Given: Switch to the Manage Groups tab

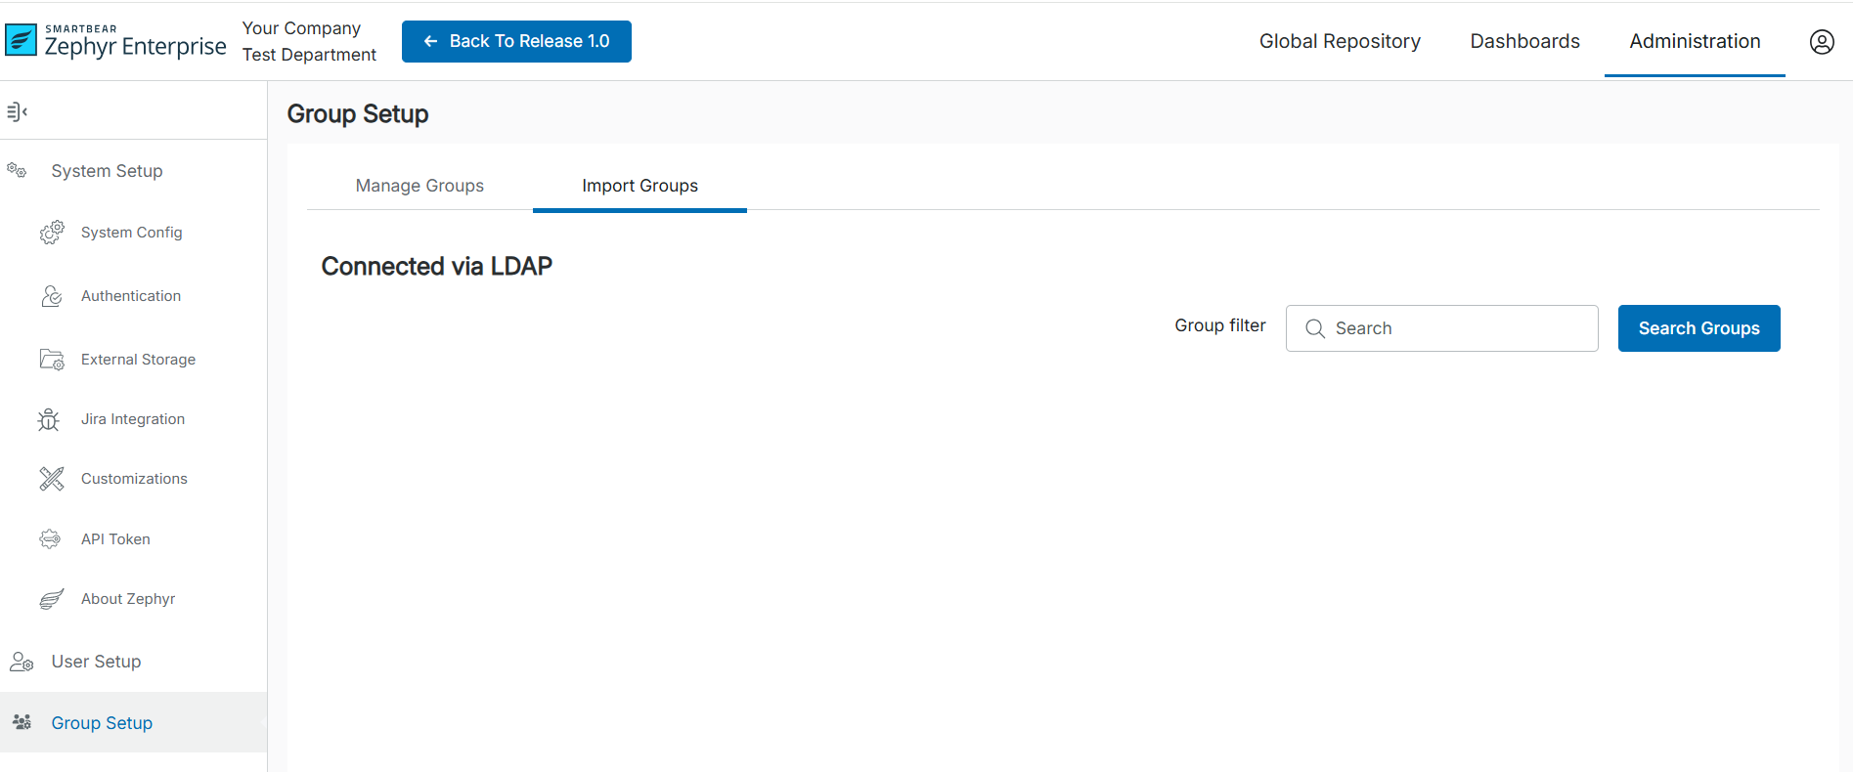Looking at the screenshot, I should tap(419, 186).
